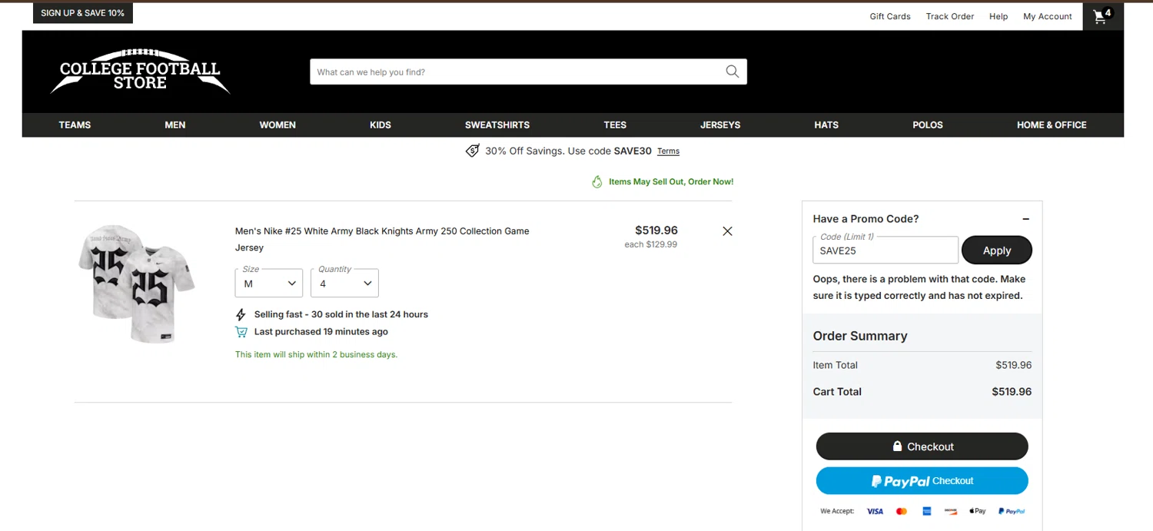Click the American Express icon
The width and height of the screenshot is (1153, 531).
(927, 511)
